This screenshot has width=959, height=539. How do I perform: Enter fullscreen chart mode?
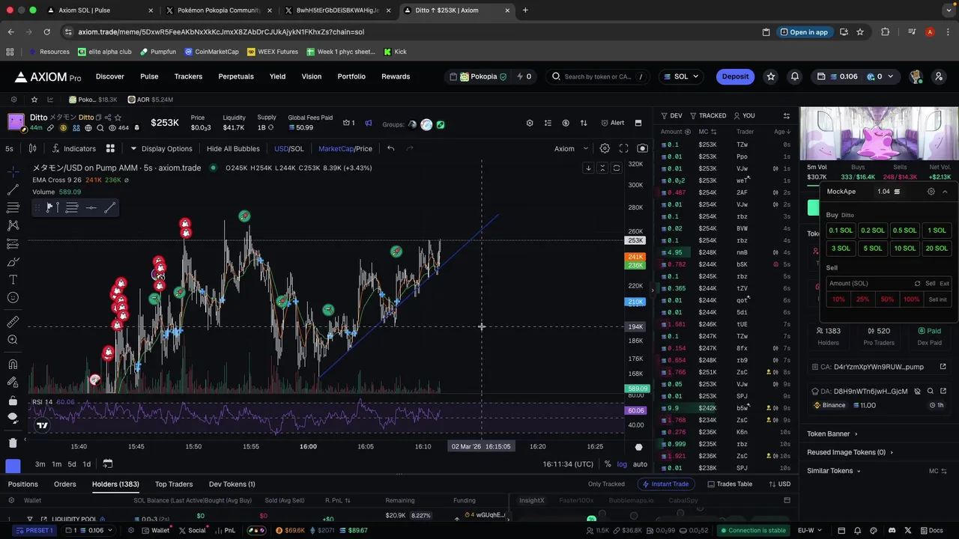pos(623,148)
